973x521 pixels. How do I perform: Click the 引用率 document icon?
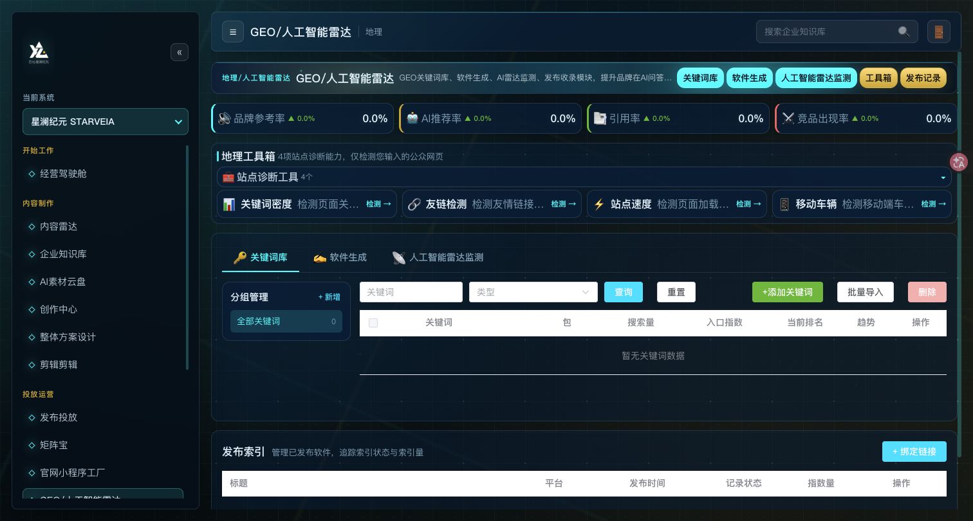coord(600,118)
